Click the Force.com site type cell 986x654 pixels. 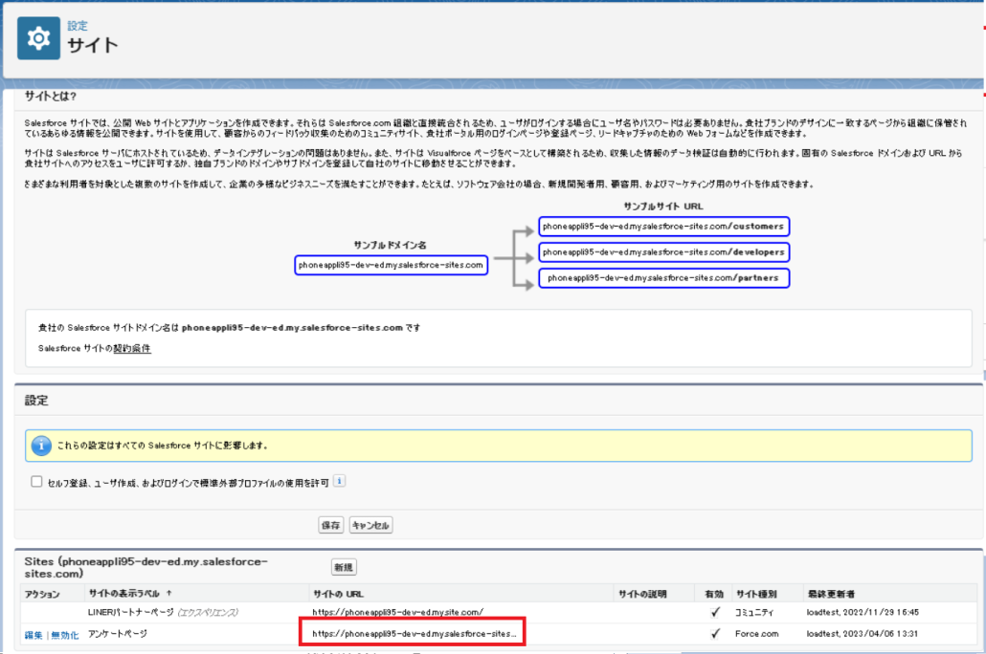coord(756,633)
